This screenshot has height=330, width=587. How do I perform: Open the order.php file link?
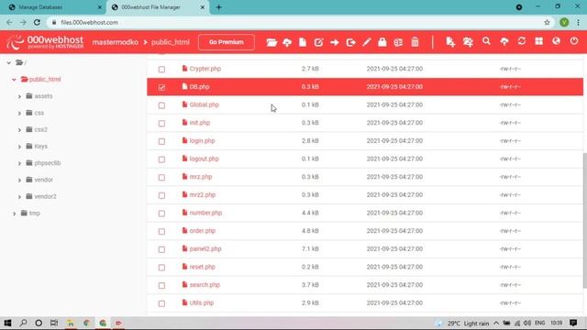click(202, 231)
